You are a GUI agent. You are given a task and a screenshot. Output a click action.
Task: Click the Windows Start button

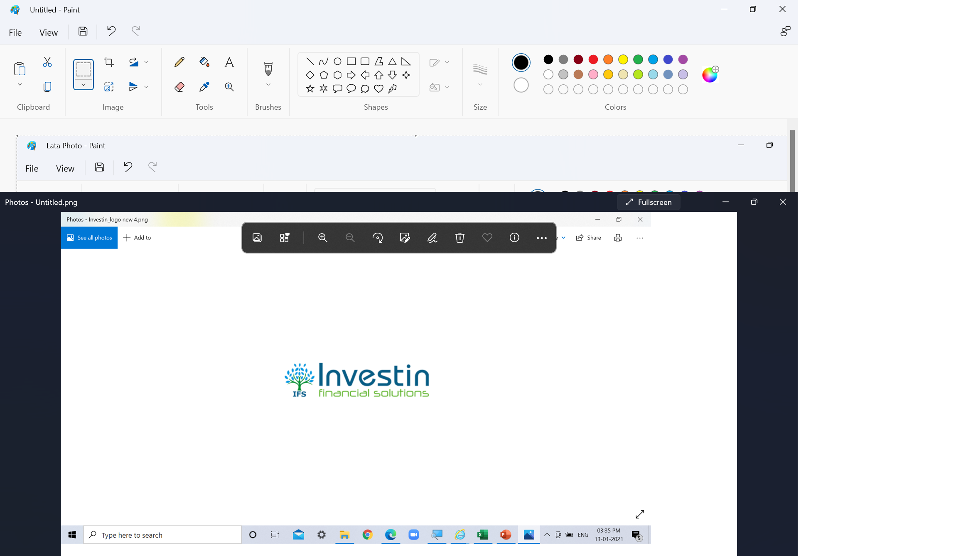pyautogui.click(x=72, y=535)
